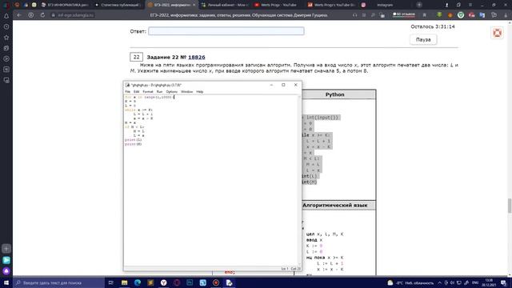Open the browser main hamburger menu
The height and width of the screenshot is (288, 512).
pos(470,5)
